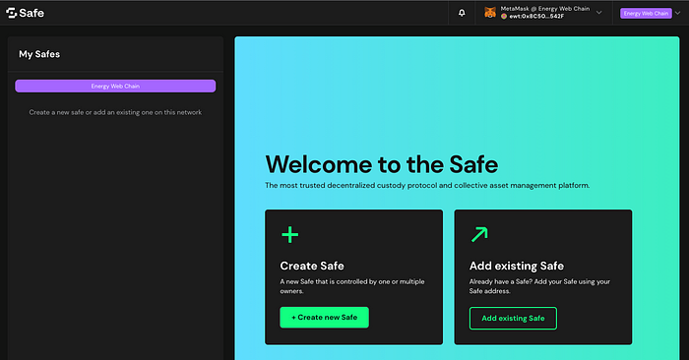Click the Safe logo in the header
The image size is (689, 360).
click(25, 13)
